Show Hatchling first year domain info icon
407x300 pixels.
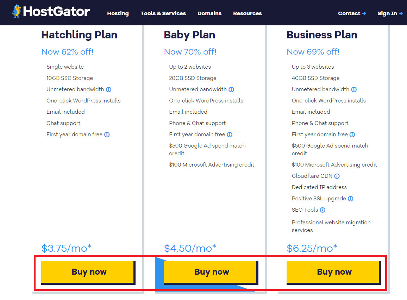(x=107, y=135)
